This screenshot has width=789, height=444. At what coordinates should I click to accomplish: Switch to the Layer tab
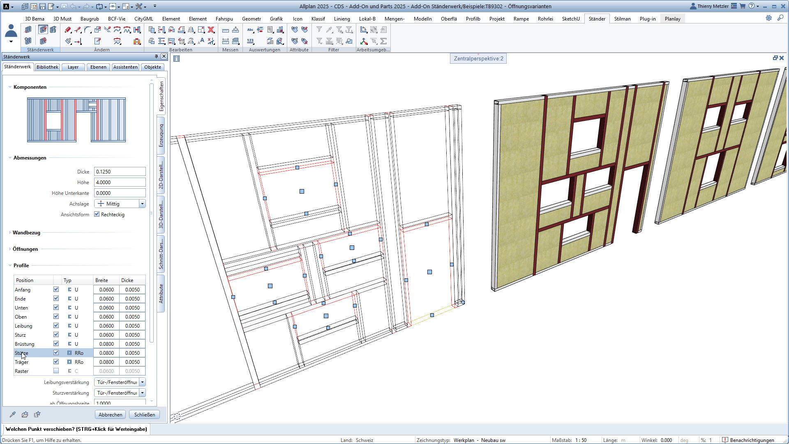(73, 67)
